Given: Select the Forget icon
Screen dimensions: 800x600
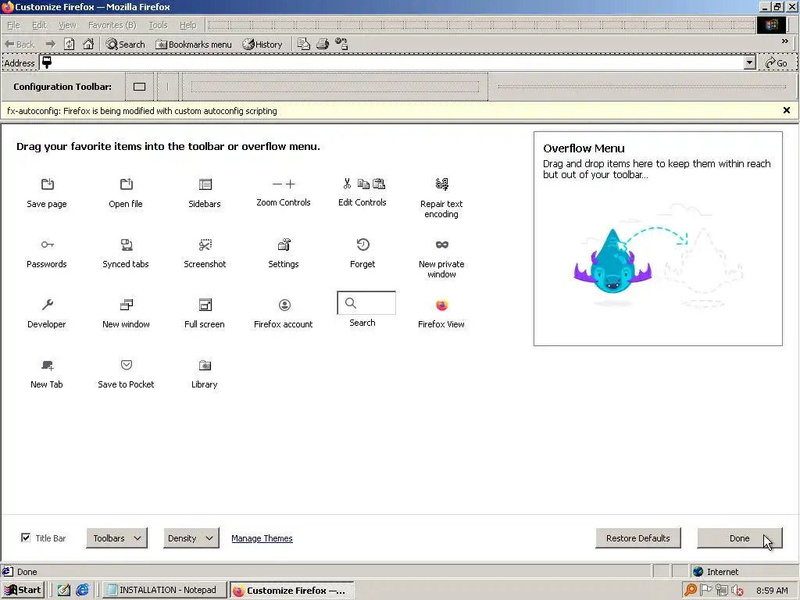Looking at the screenshot, I should 362,245.
